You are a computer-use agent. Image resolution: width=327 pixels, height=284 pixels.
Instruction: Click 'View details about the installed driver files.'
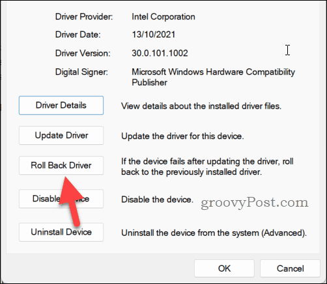(x=201, y=106)
